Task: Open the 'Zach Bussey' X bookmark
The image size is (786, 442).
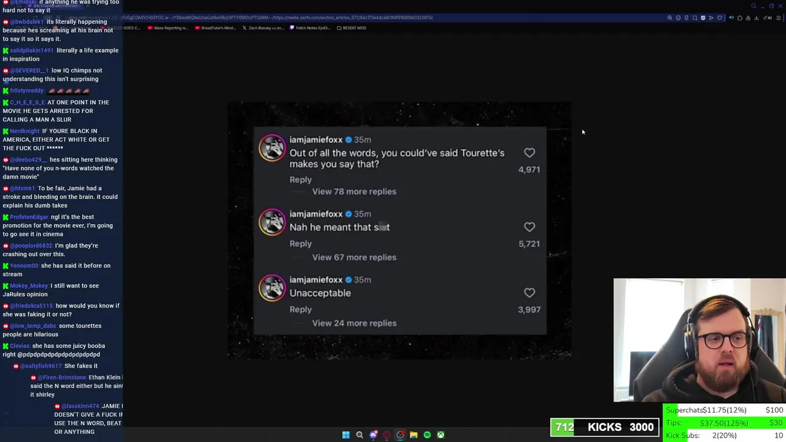Action: click(x=263, y=28)
